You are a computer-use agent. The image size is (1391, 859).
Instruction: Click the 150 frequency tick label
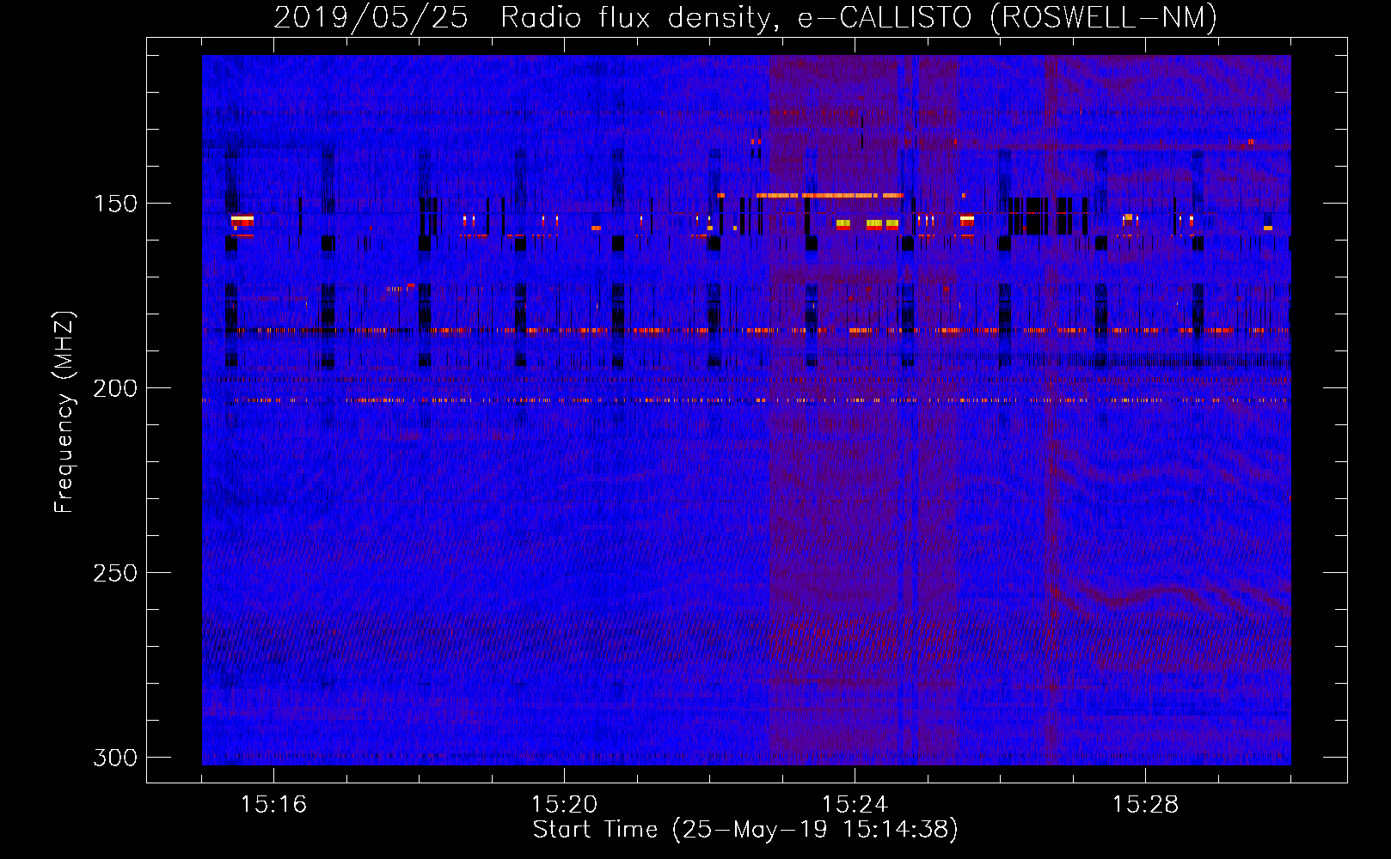tap(115, 204)
